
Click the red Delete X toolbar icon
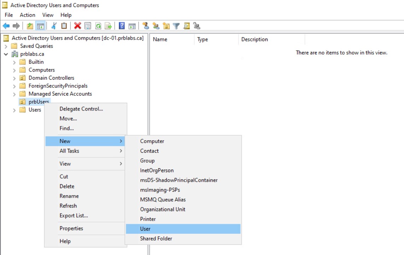tap(77, 26)
